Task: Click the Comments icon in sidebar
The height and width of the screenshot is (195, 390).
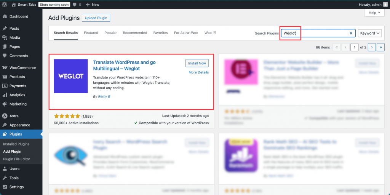Action: pyautogui.click(x=5, y=56)
